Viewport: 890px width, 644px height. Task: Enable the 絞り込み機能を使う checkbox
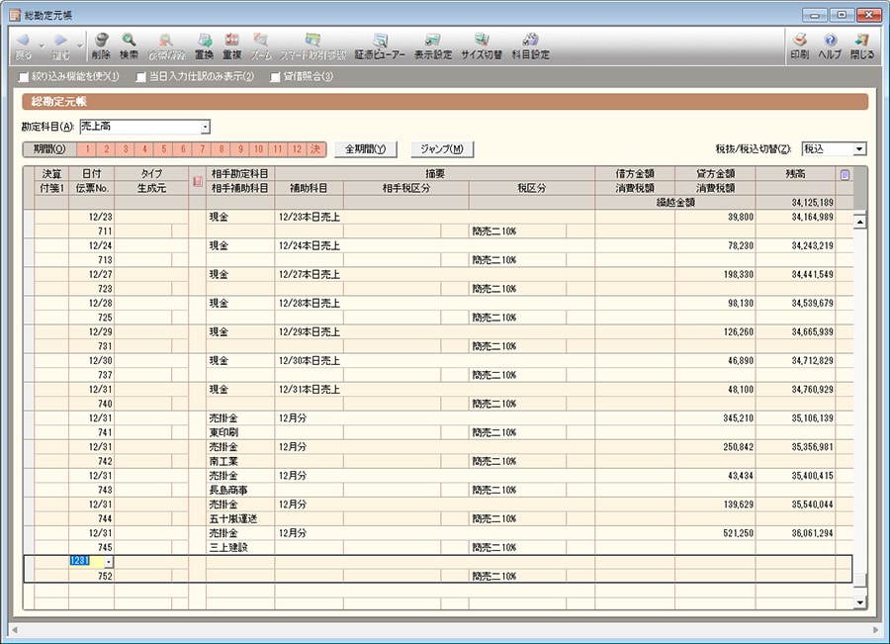point(25,77)
